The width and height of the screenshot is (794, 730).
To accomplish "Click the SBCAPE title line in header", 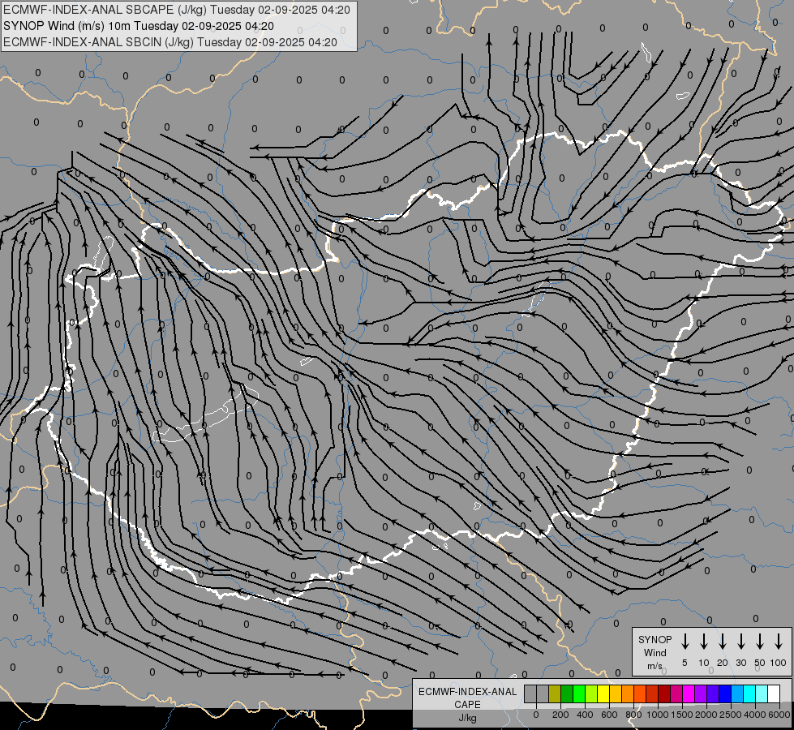I will (x=177, y=10).
